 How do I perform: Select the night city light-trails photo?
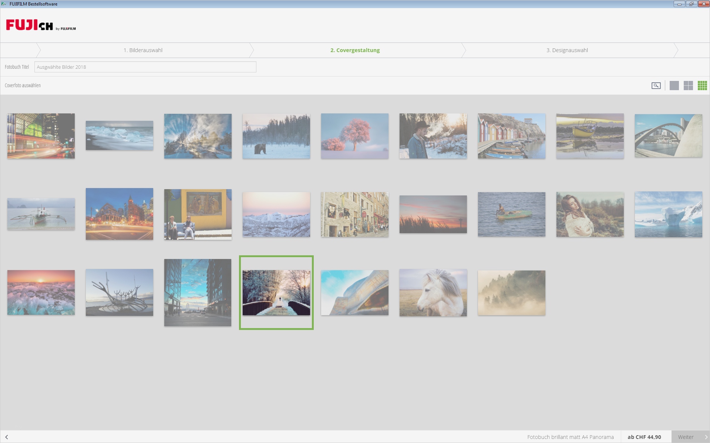41,136
